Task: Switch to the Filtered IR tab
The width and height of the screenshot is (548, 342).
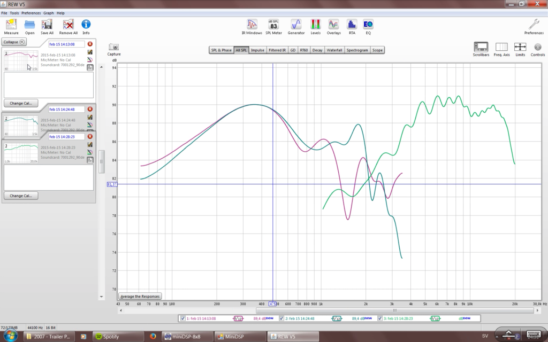Action: click(x=277, y=50)
